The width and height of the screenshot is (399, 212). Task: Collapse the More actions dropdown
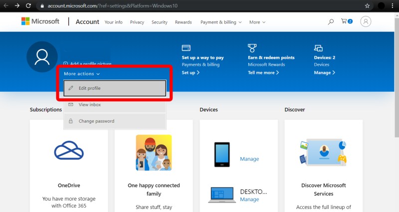pyautogui.click(x=82, y=74)
